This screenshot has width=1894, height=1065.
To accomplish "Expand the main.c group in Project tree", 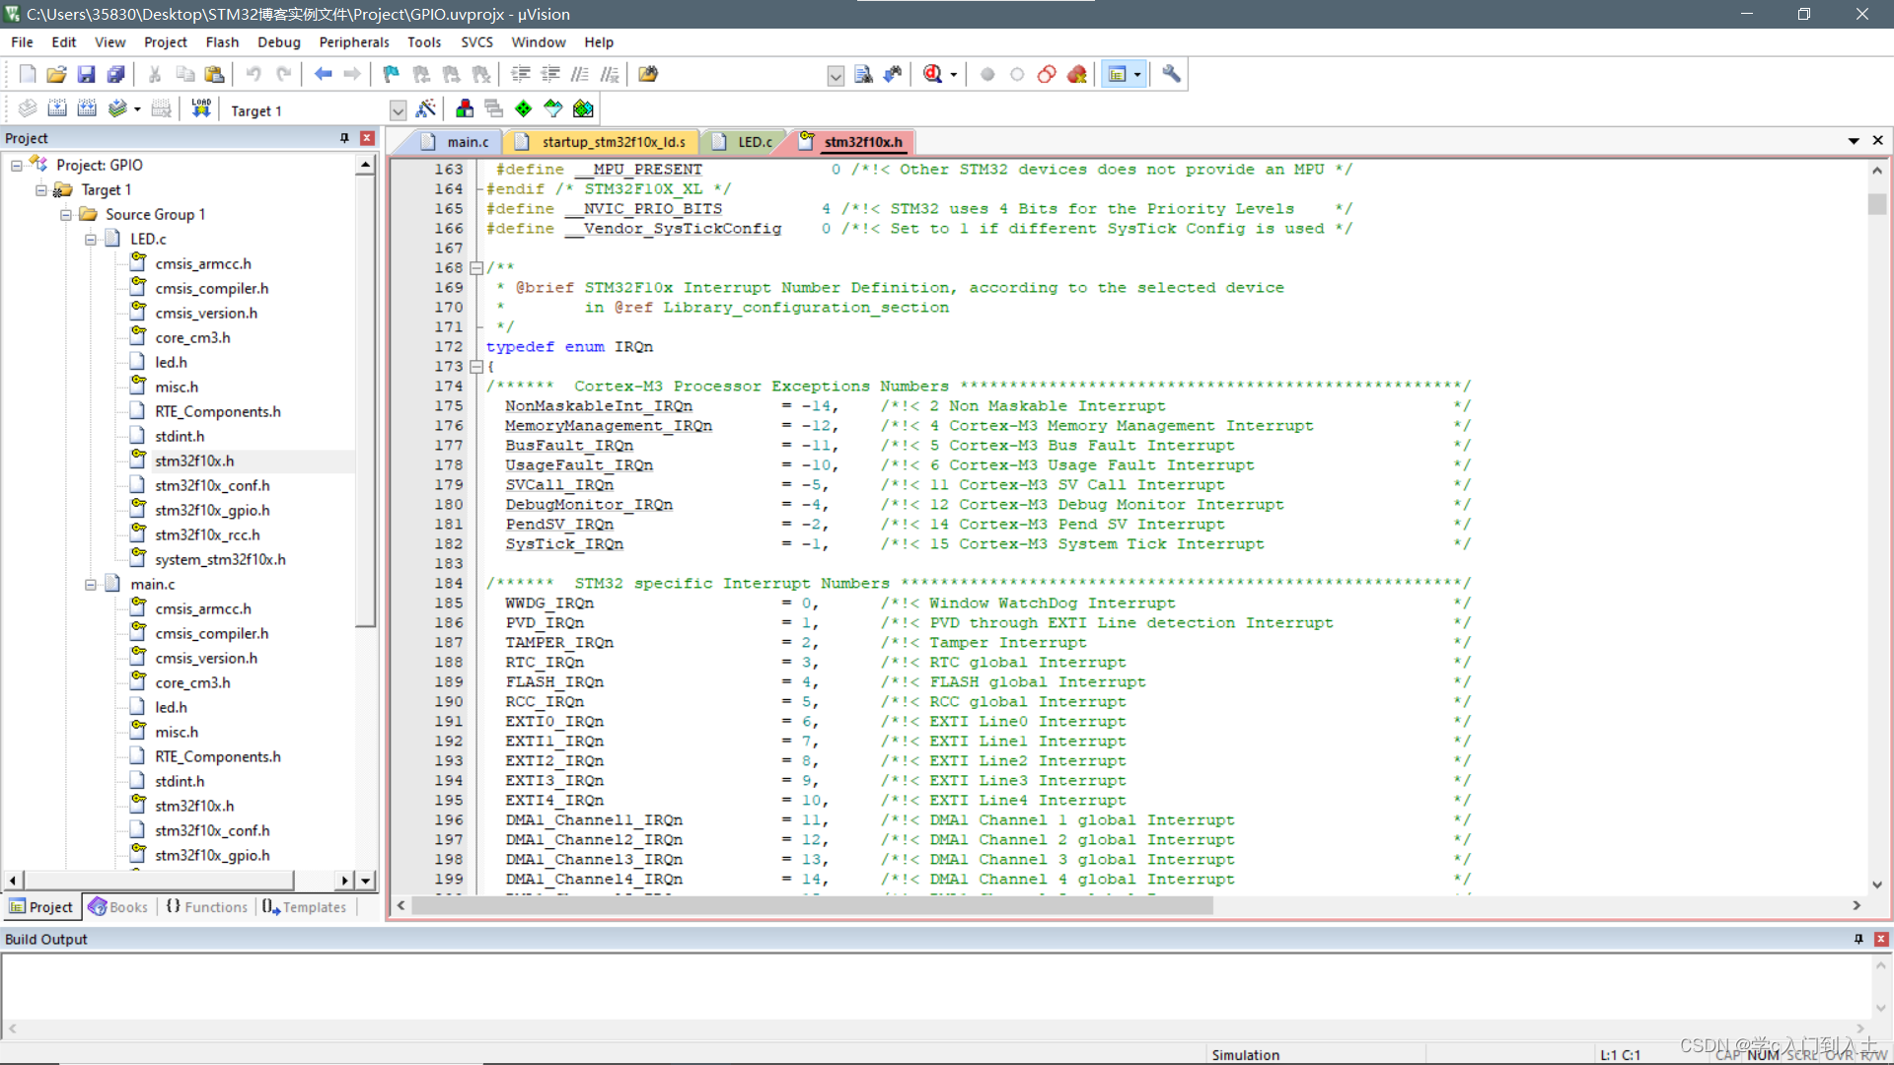I will pos(90,584).
